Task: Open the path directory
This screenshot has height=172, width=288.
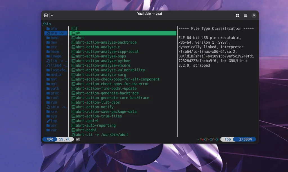Action: [55, 89]
